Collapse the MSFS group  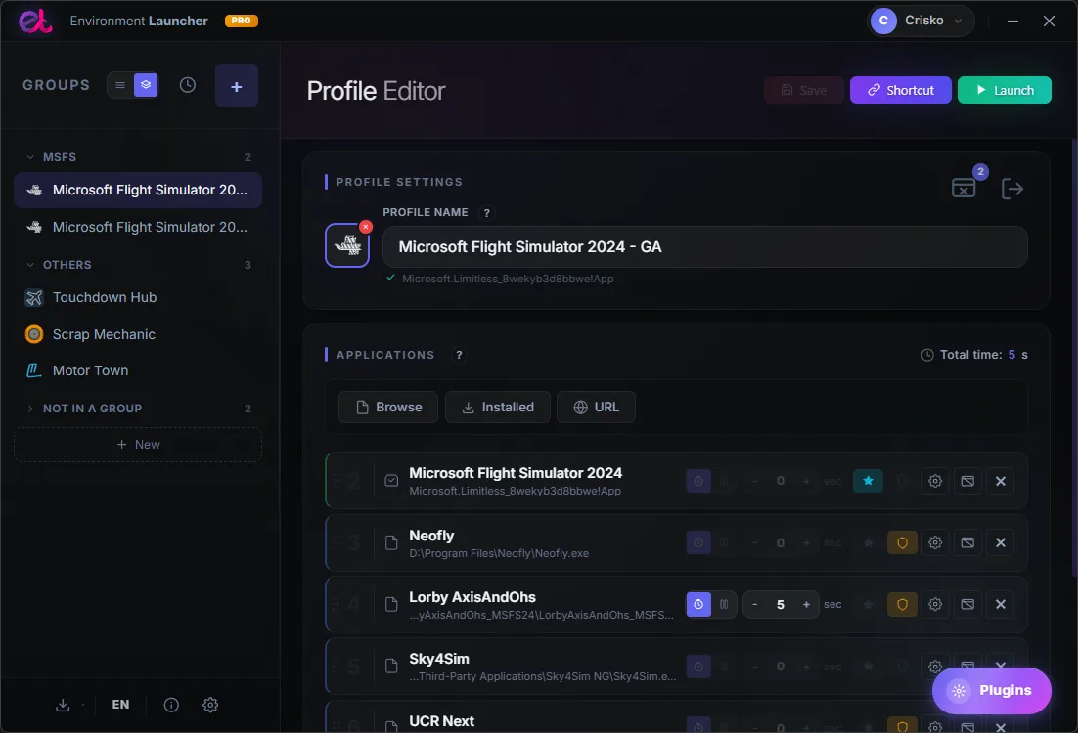point(30,157)
